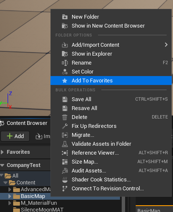Click the Show in Explorer folder icon

click(65, 54)
